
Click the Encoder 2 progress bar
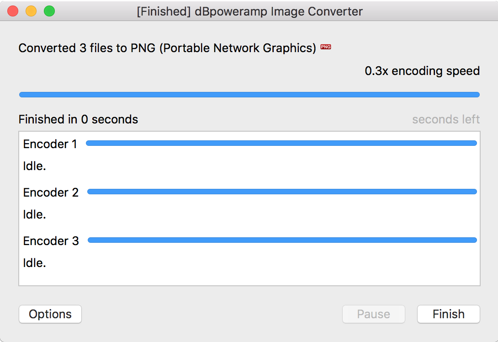[282, 192]
